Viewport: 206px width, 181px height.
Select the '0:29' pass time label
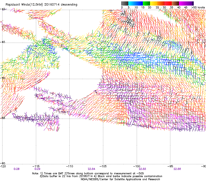coord(37,169)
